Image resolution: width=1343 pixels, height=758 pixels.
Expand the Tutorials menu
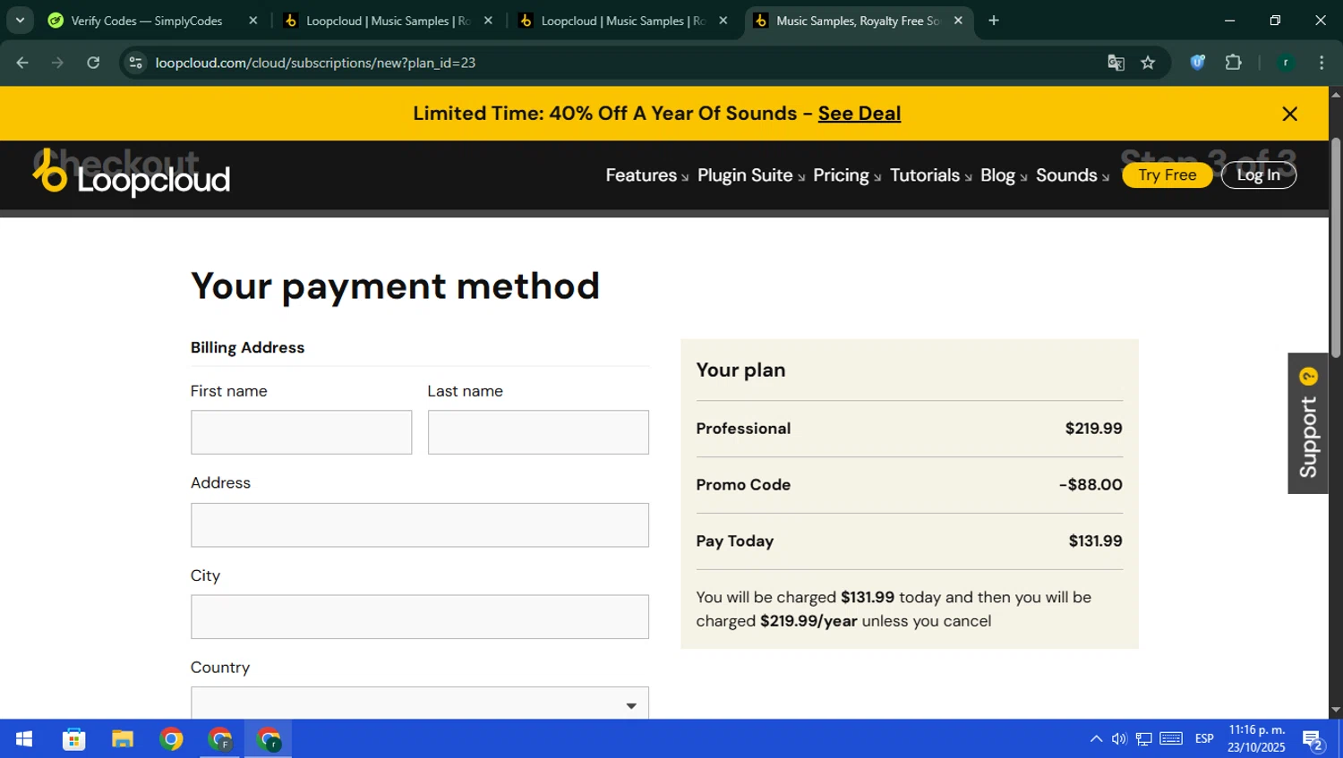click(x=930, y=175)
